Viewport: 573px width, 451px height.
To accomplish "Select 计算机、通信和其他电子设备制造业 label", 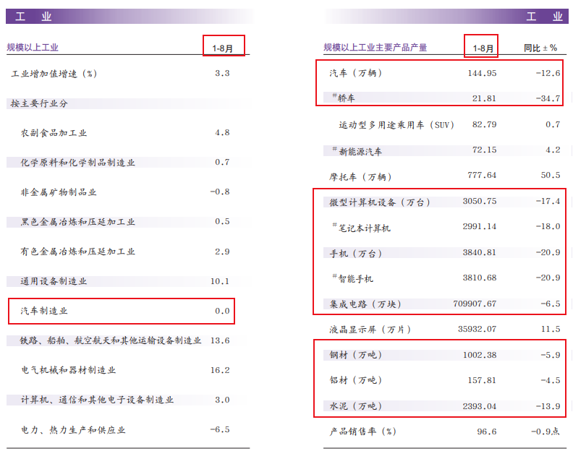I will click(x=97, y=400).
